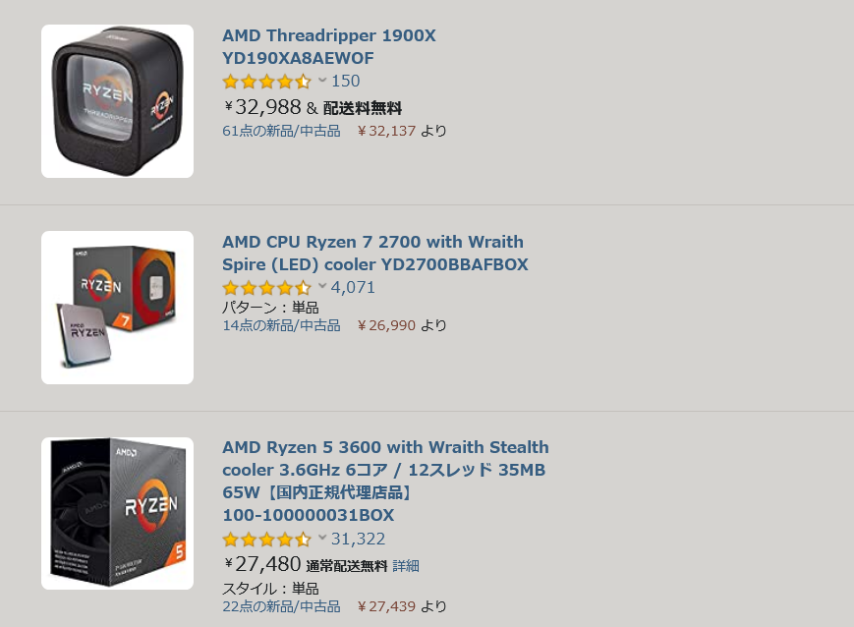This screenshot has width=854, height=627.
Task: Expand the Ryzen 5 3600 rating chevron
Action: 322,539
